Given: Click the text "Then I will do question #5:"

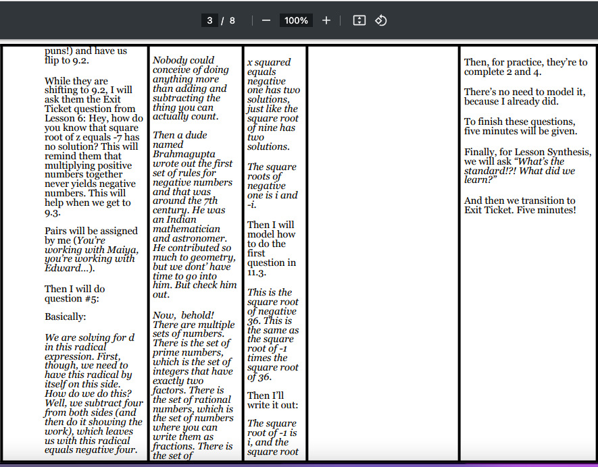Looking at the screenshot, I should click(75, 294).
